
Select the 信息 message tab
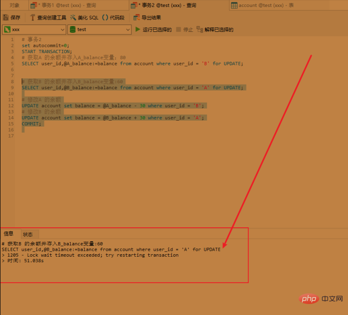(x=8, y=233)
